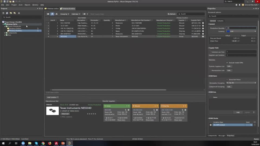Click the Mouser supplier card swap icon

[154, 110]
